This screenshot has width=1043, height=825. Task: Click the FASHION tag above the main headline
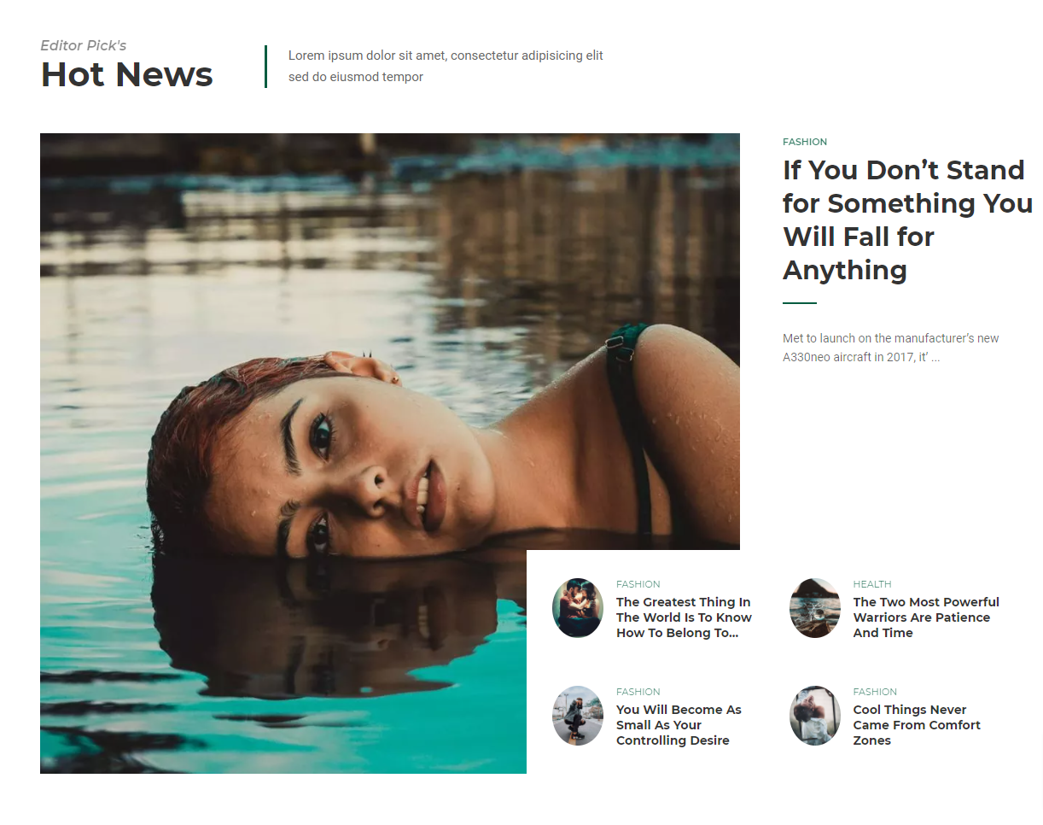tap(805, 142)
